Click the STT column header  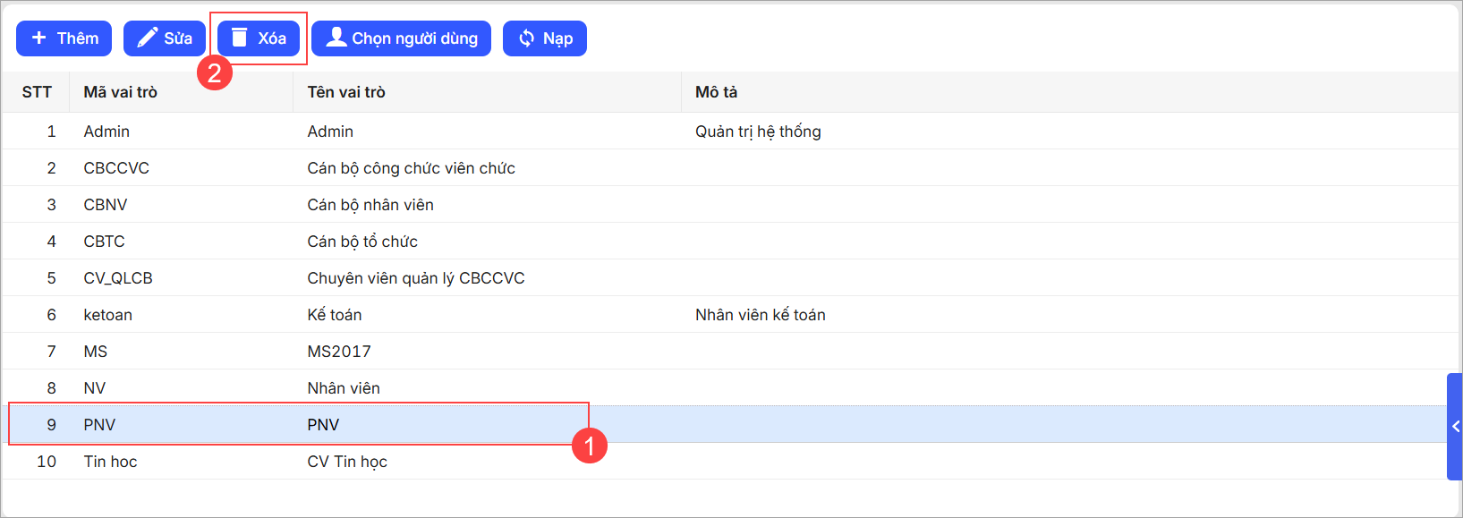tap(37, 92)
